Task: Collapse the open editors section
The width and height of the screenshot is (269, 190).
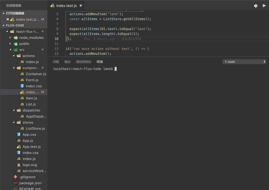Action: (x=3, y=13)
